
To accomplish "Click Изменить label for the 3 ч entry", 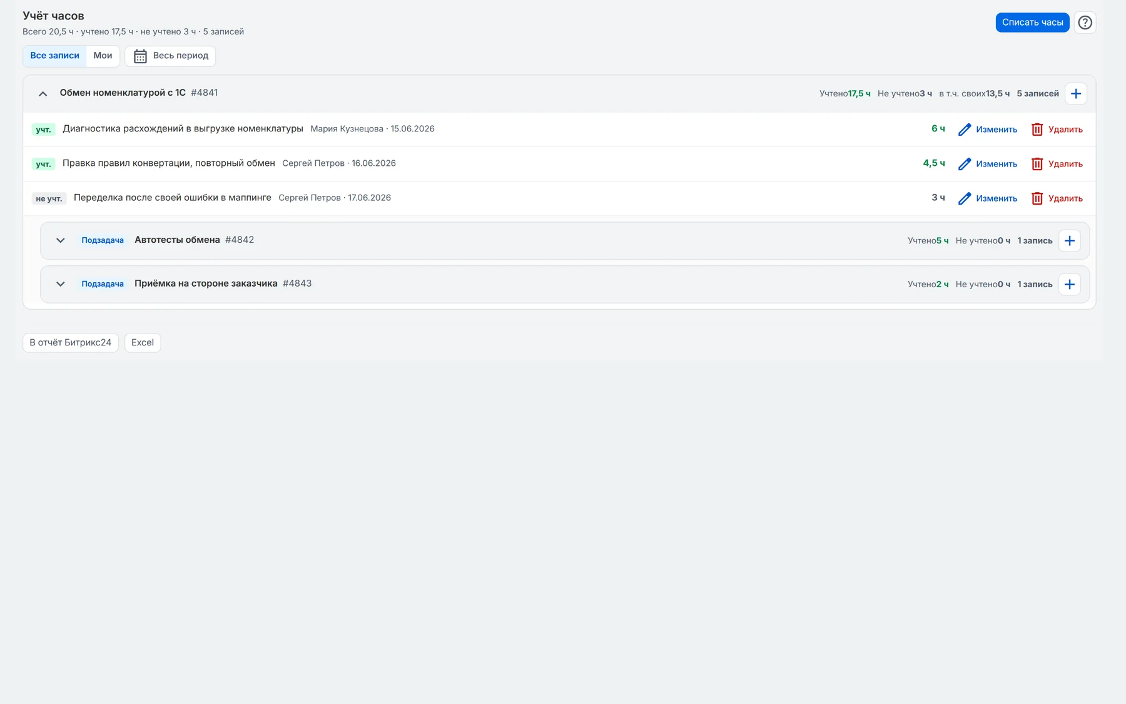I will (x=997, y=198).
